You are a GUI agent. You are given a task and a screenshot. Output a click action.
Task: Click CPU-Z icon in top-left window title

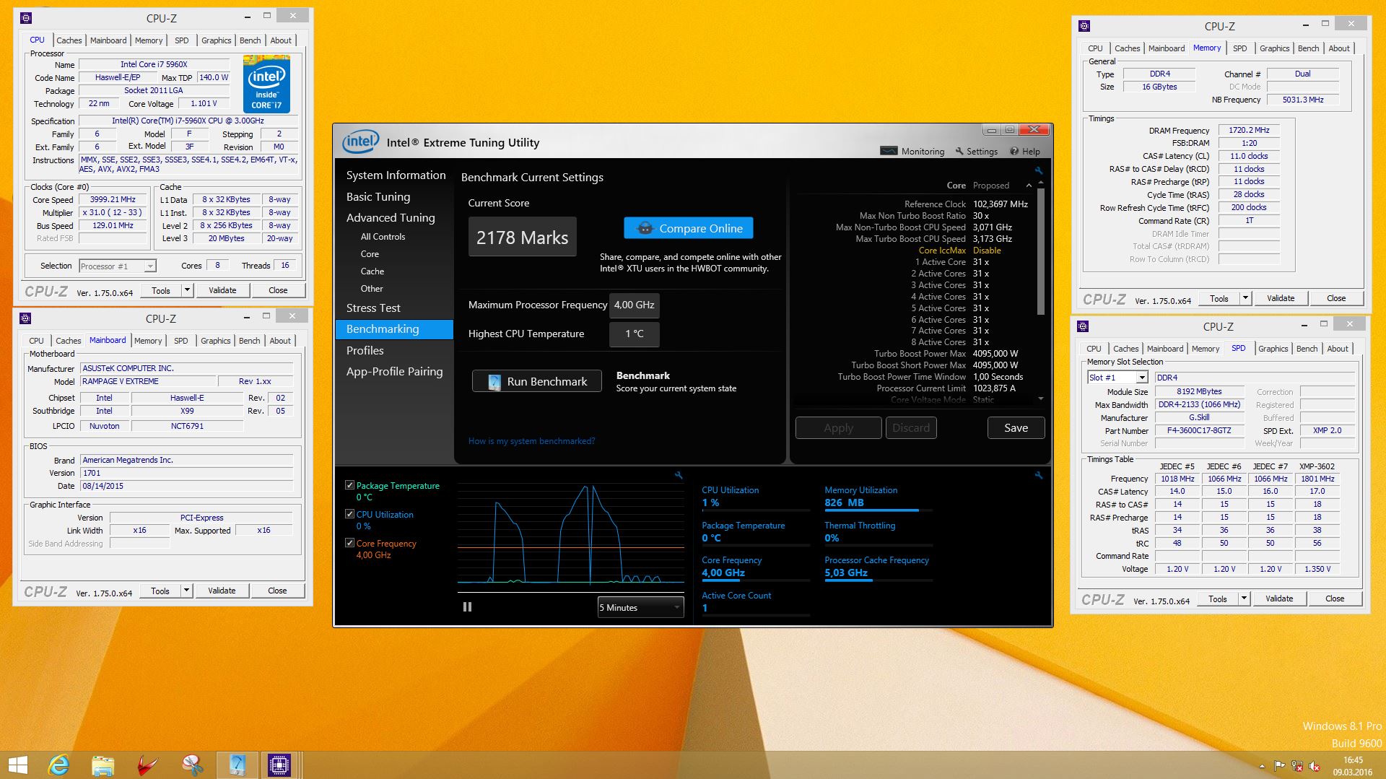pyautogui.click(x=26, y=18)
